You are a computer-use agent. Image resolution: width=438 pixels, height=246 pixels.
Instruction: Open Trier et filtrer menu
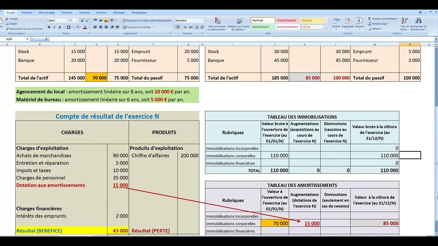pos(404,24)
